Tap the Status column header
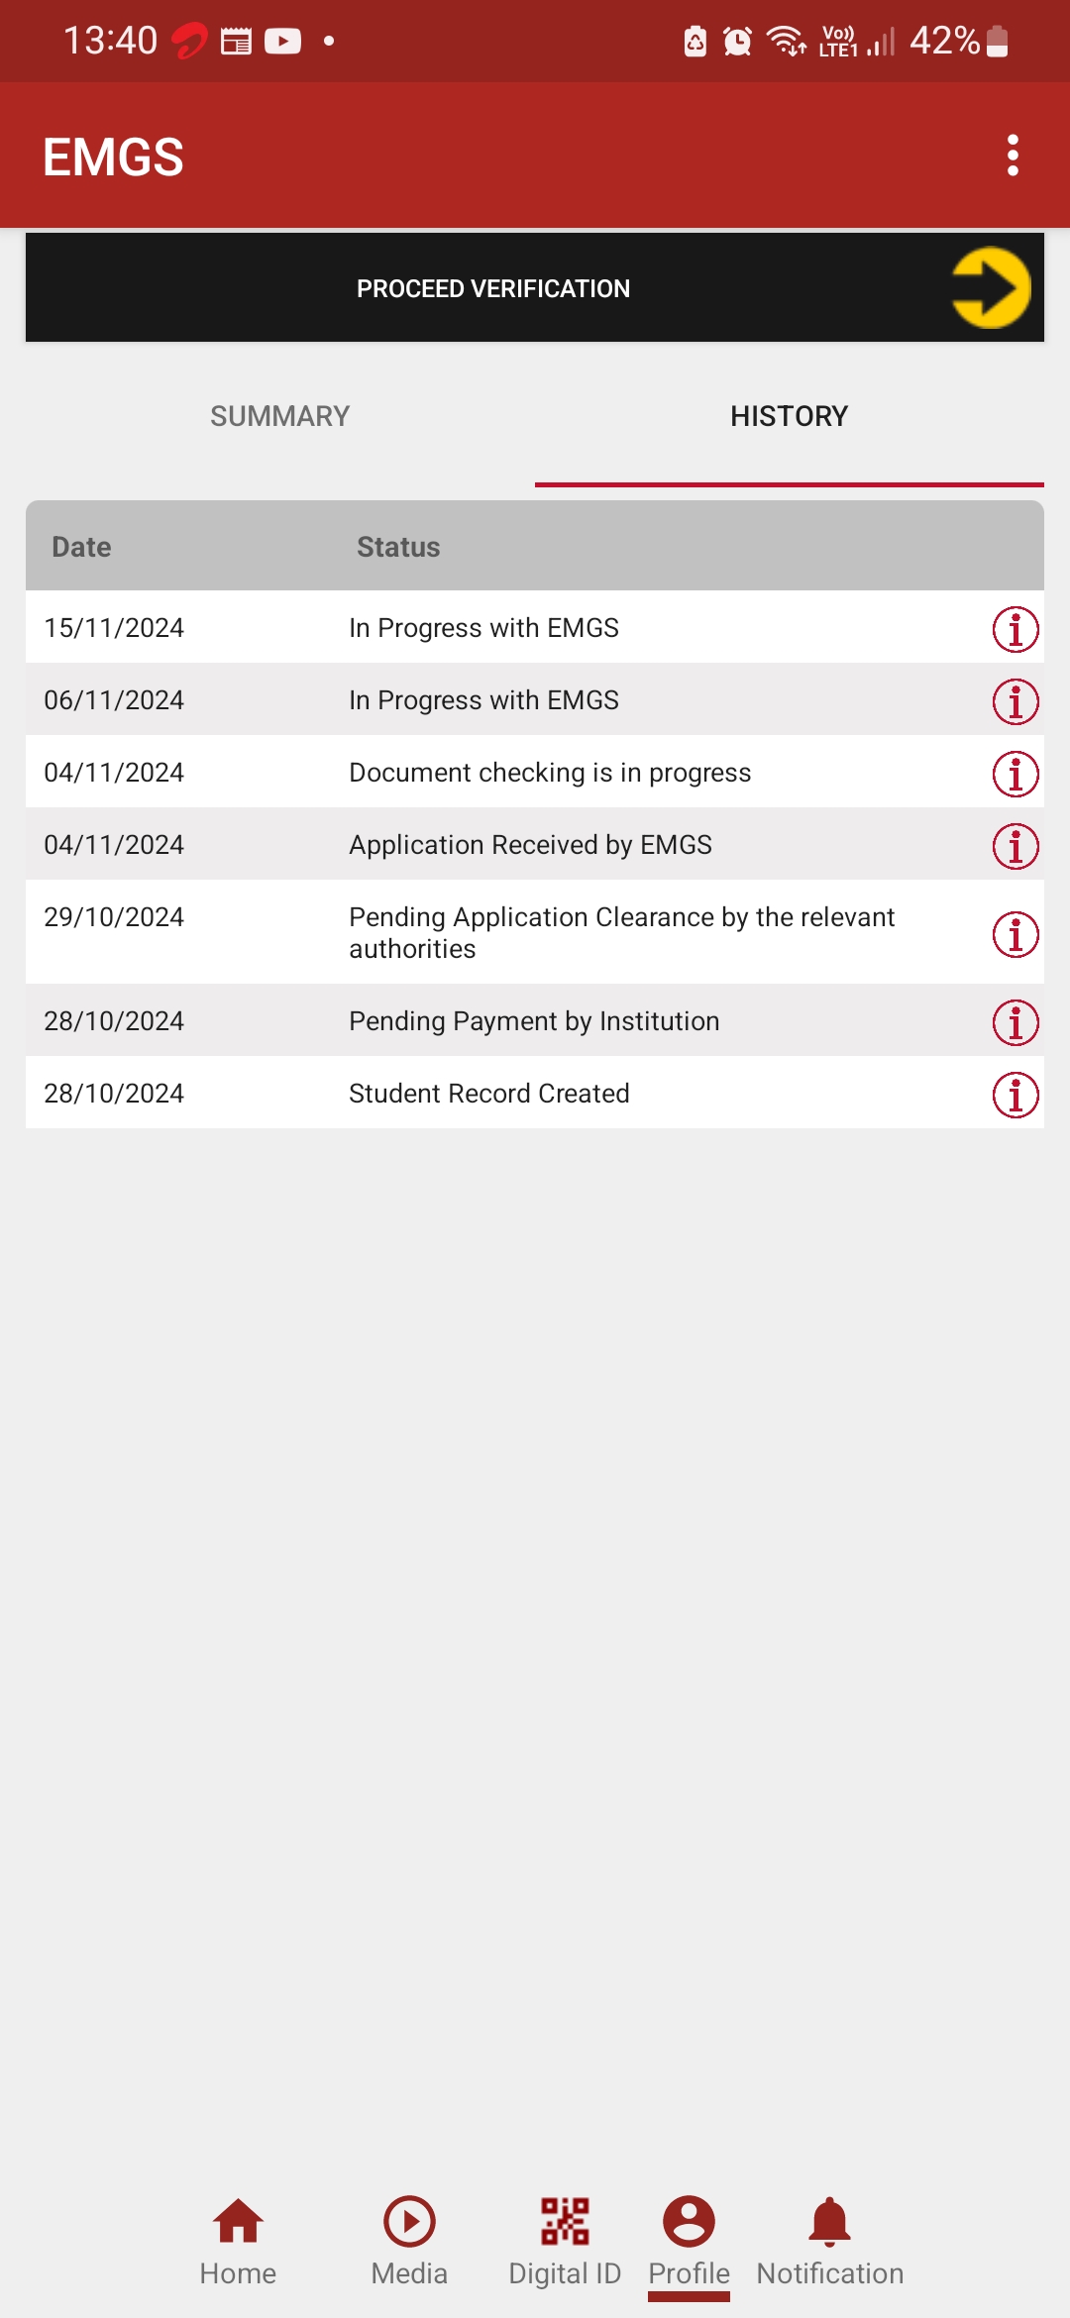Screen dimensions: 1070x2318 pos(398,547)
